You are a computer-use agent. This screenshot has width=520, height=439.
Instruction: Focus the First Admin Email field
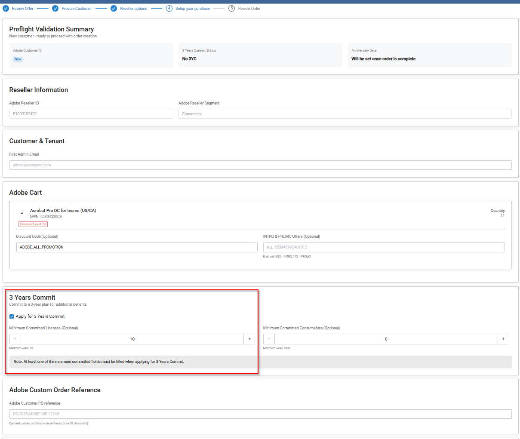260,165
